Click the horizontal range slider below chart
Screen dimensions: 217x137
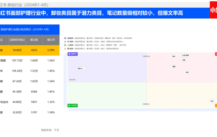(142, 110)
